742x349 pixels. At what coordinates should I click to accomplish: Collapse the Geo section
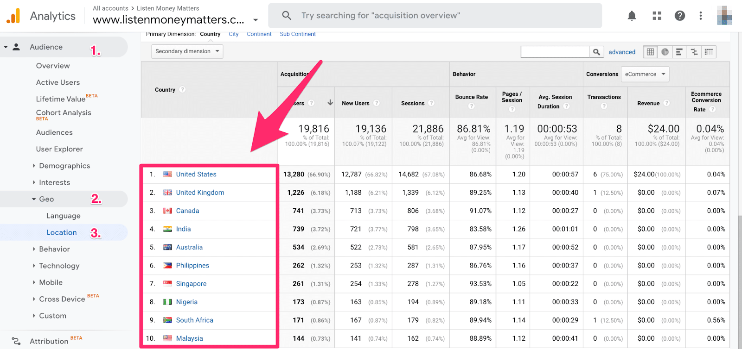click(34, 199)
